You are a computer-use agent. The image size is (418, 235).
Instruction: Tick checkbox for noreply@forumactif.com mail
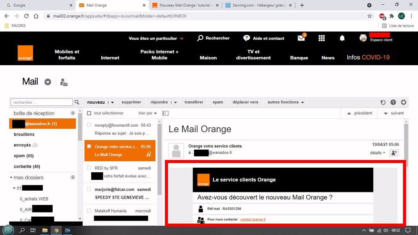point(89,125)
